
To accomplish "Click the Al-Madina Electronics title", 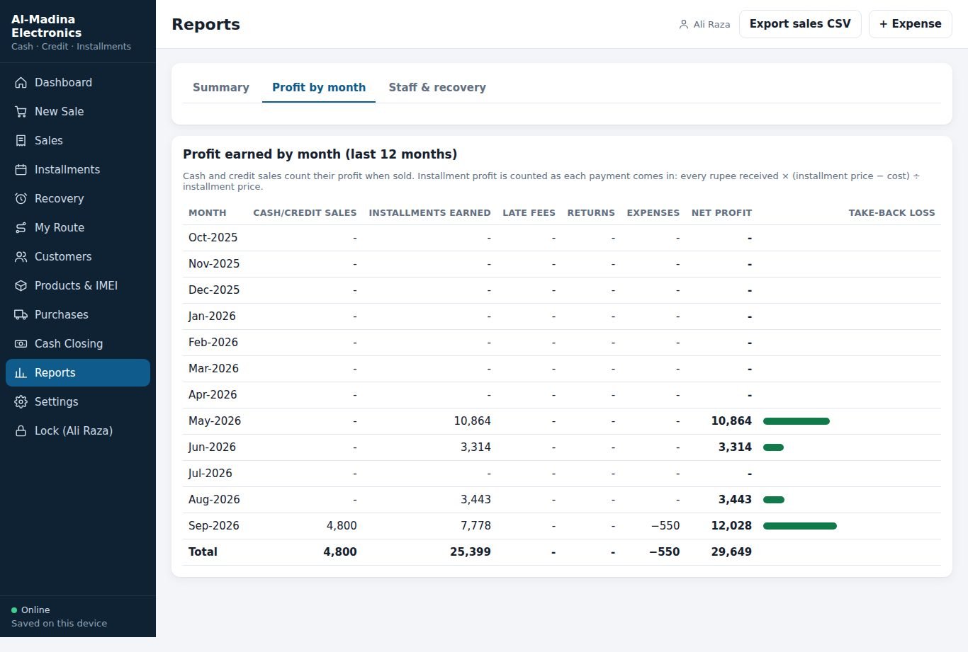I will (46, 26).
